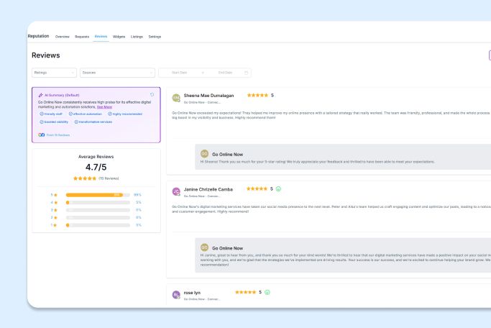491x328 pixels.
Task: Click the AI Summary sparkle icon
Action: 40,95
